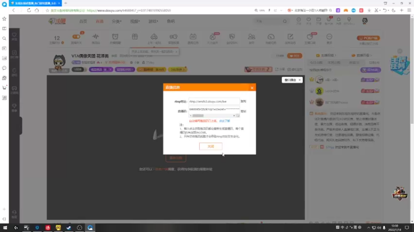414x232 pixels.
Task: Open the blue 点此了解 link
Action: (x=225, y=121)
